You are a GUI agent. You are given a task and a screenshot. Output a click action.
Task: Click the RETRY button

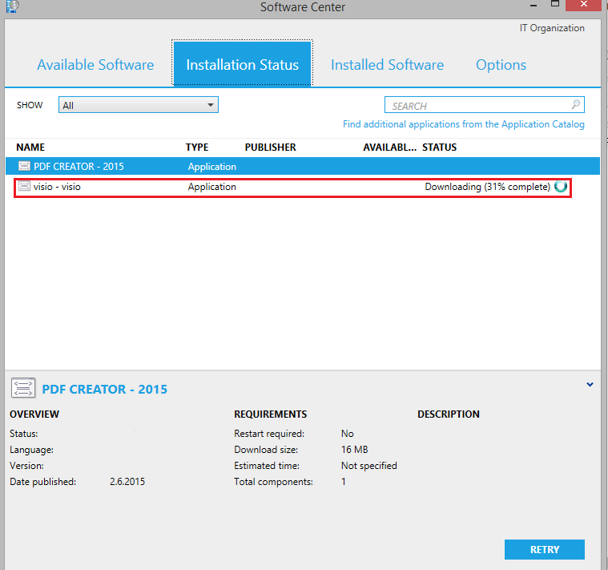click(x=545, y=549)
